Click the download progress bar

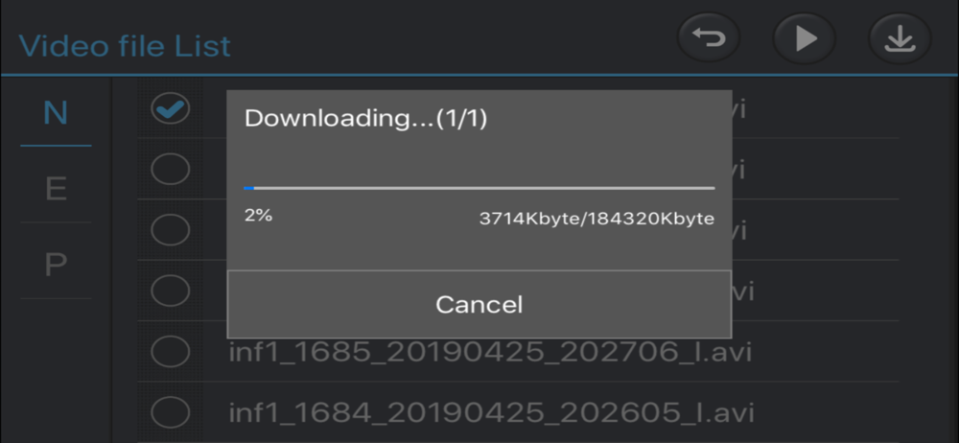pyautogui.click(x=479, y=188)
